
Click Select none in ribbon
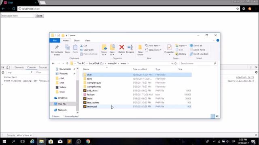point(197,50)
